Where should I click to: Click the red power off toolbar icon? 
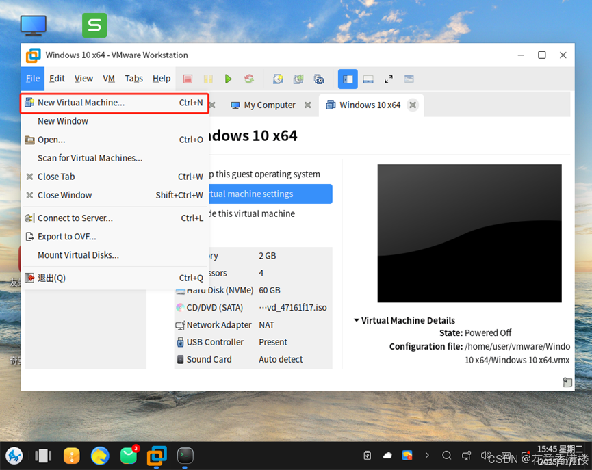[188, 79]
